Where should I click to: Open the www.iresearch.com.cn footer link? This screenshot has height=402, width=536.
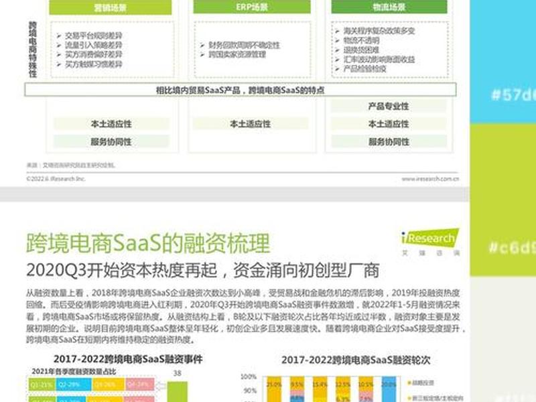pyautogui.click(x=430, y=179)
